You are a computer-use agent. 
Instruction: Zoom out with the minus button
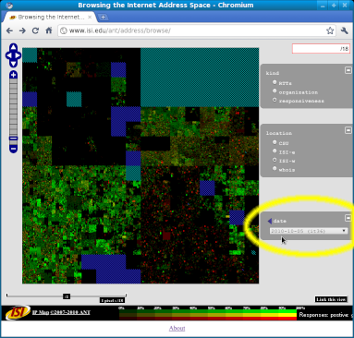tap(13, 149)
